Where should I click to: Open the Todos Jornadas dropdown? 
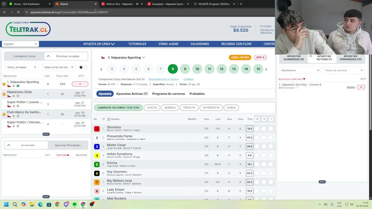coord(22,67)
